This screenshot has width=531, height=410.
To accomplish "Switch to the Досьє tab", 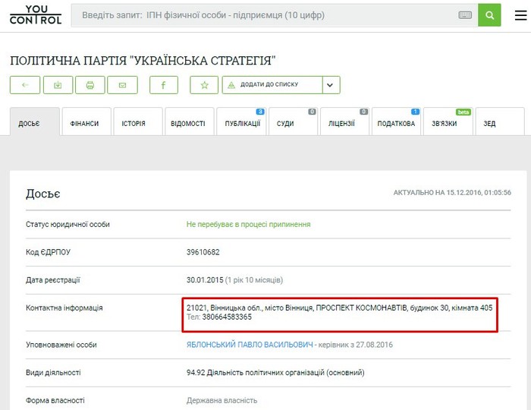I will pos(35,121).
